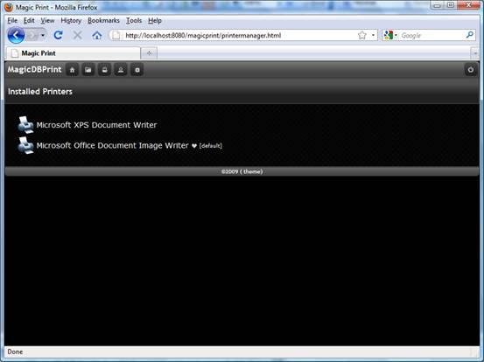484x362 pixels.
Task: Click the heart default marker icon
Action: click(x=193, y=146)
